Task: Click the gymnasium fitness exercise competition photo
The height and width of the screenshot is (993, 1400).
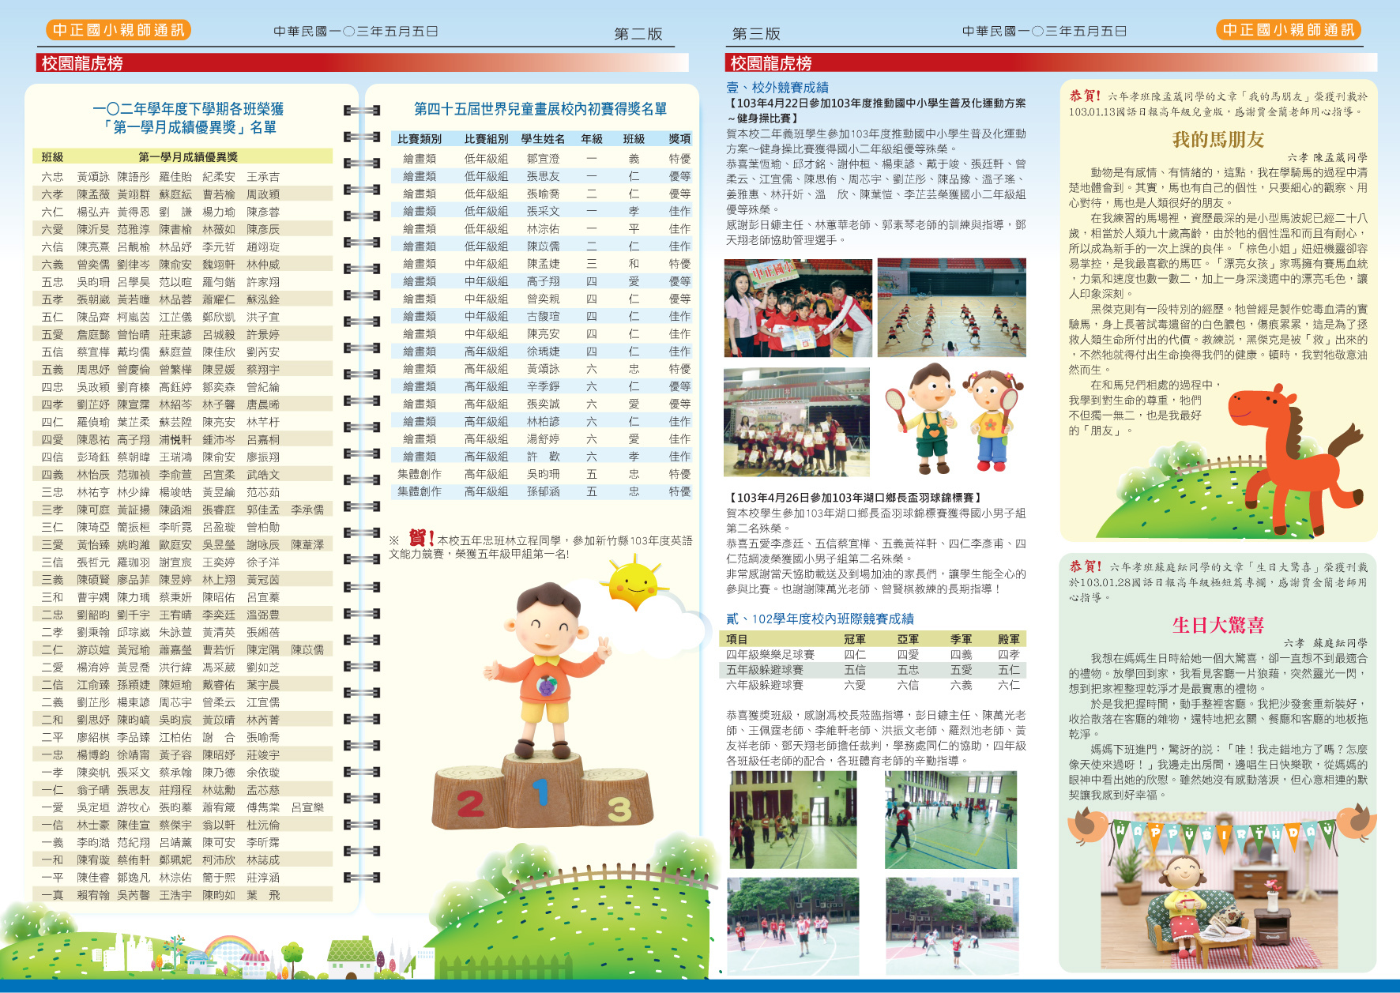Action: pyautogui.click(x=951, y=308)
